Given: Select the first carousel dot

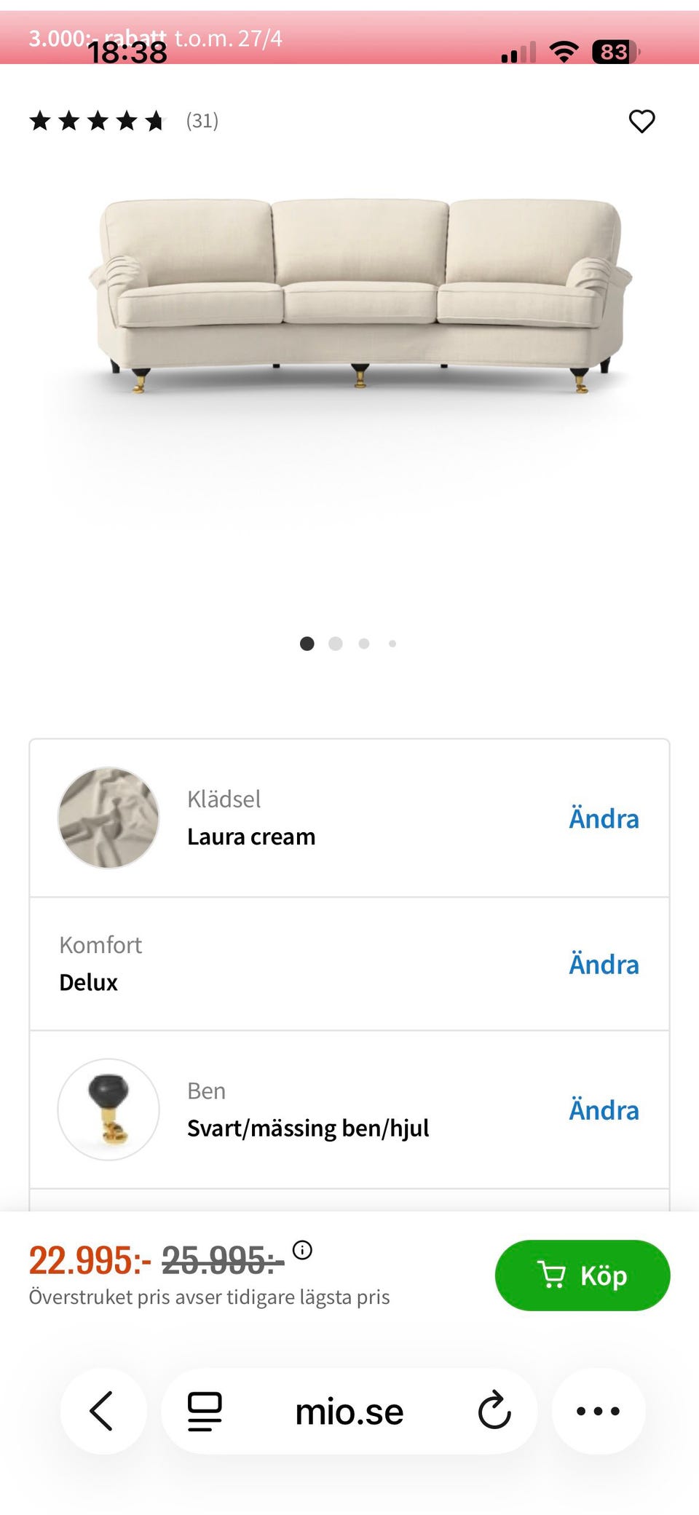Looking at the screenshot, I should [x=307, y=644].
